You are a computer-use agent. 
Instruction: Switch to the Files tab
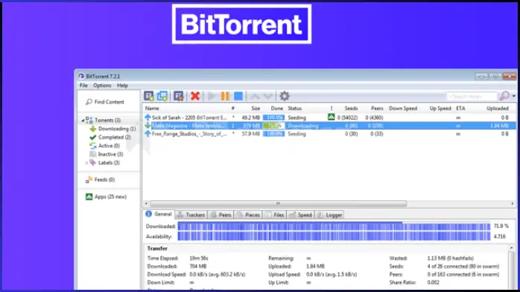point(275,215)
